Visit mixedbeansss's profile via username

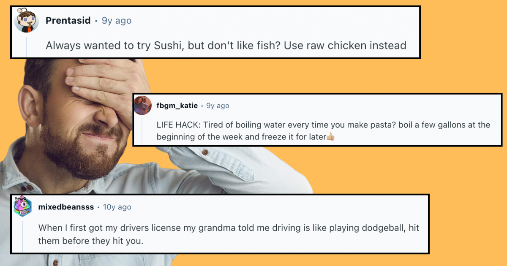(65, 207)
